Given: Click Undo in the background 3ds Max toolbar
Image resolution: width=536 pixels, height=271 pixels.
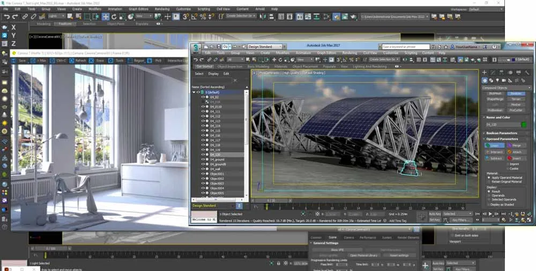Looking at the screenshot, I should [6, 17].
